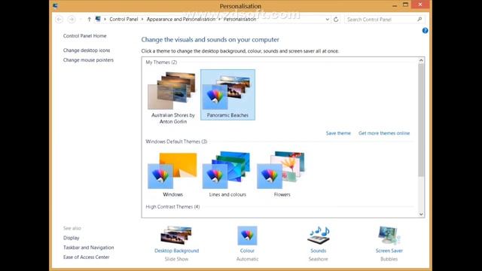Image resolution: width=482 pixels, height=271 pixels.
Task: Click the search magnifier icon
Action: [x=419, y=20]
